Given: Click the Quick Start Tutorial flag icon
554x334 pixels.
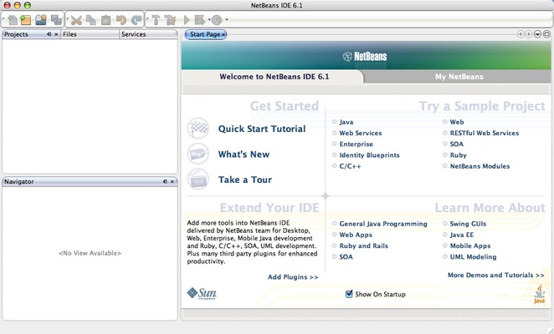Looking at the screenshot, I should click(x=198, y=128).
